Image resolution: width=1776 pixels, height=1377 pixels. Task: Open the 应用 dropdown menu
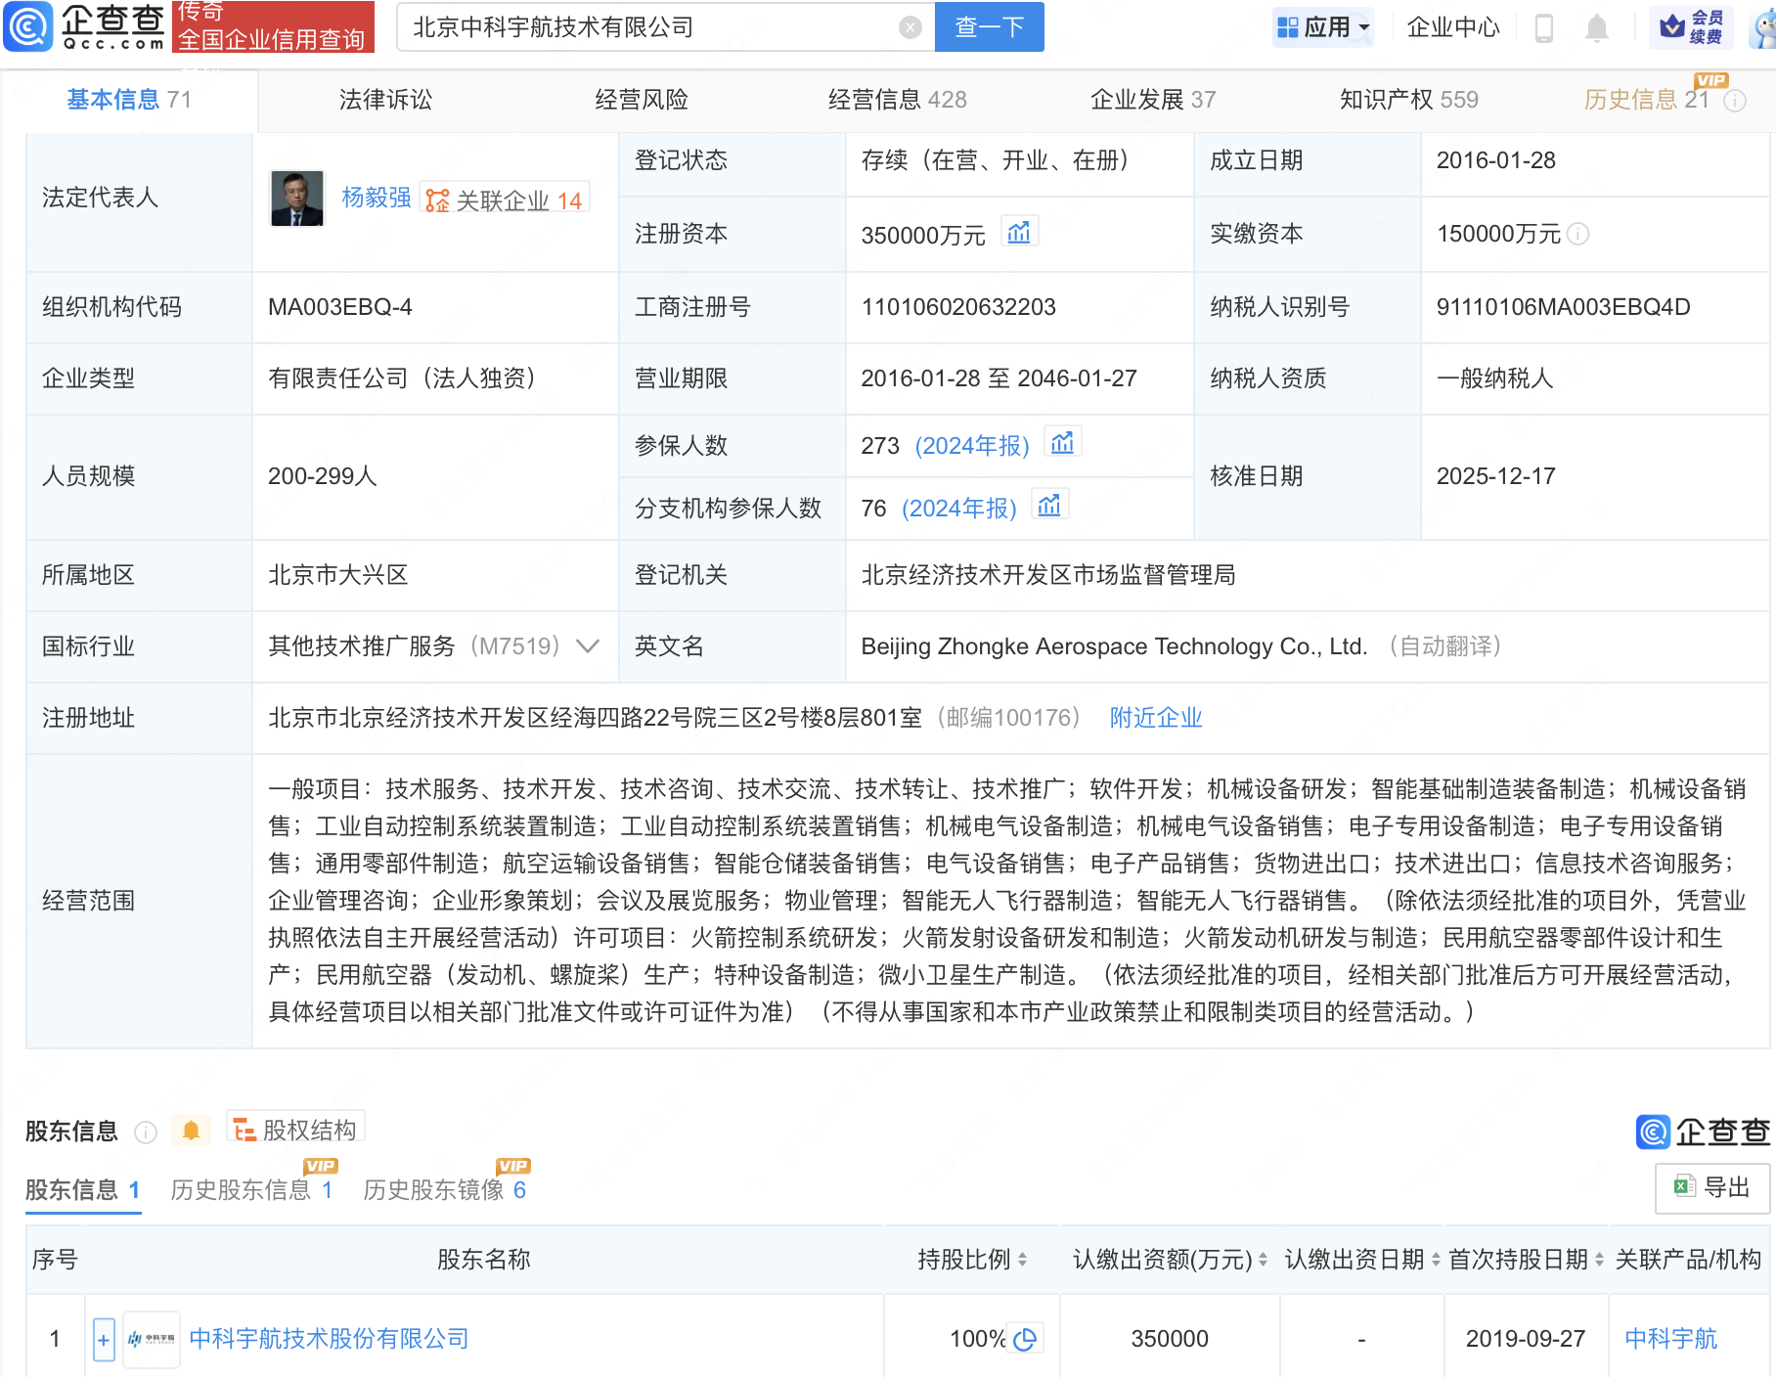1324,27
